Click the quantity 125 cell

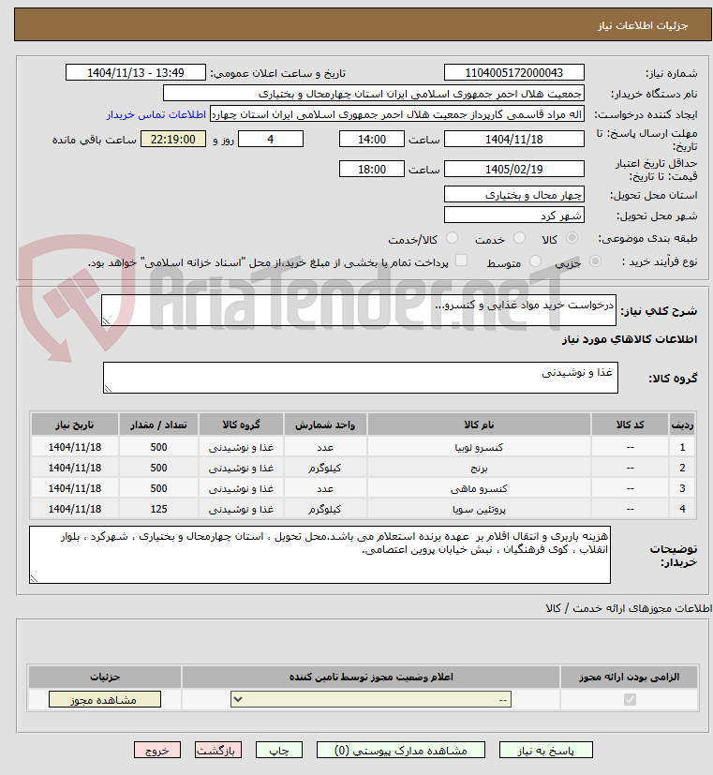158,509
